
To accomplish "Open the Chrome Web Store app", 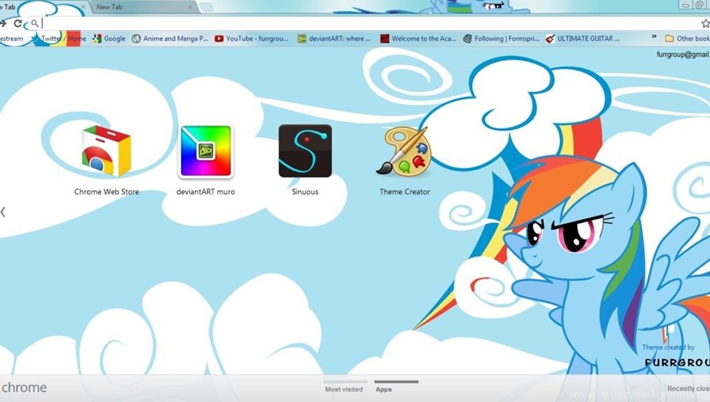I will (x=106, y=151).
